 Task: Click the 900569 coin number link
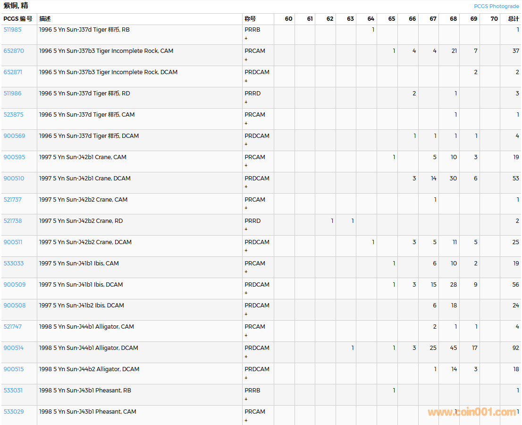click(14, 136)
